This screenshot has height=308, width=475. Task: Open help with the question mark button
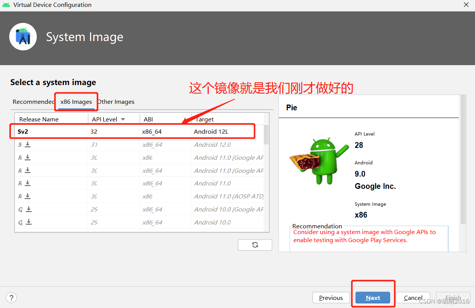[x=11, y=297]
